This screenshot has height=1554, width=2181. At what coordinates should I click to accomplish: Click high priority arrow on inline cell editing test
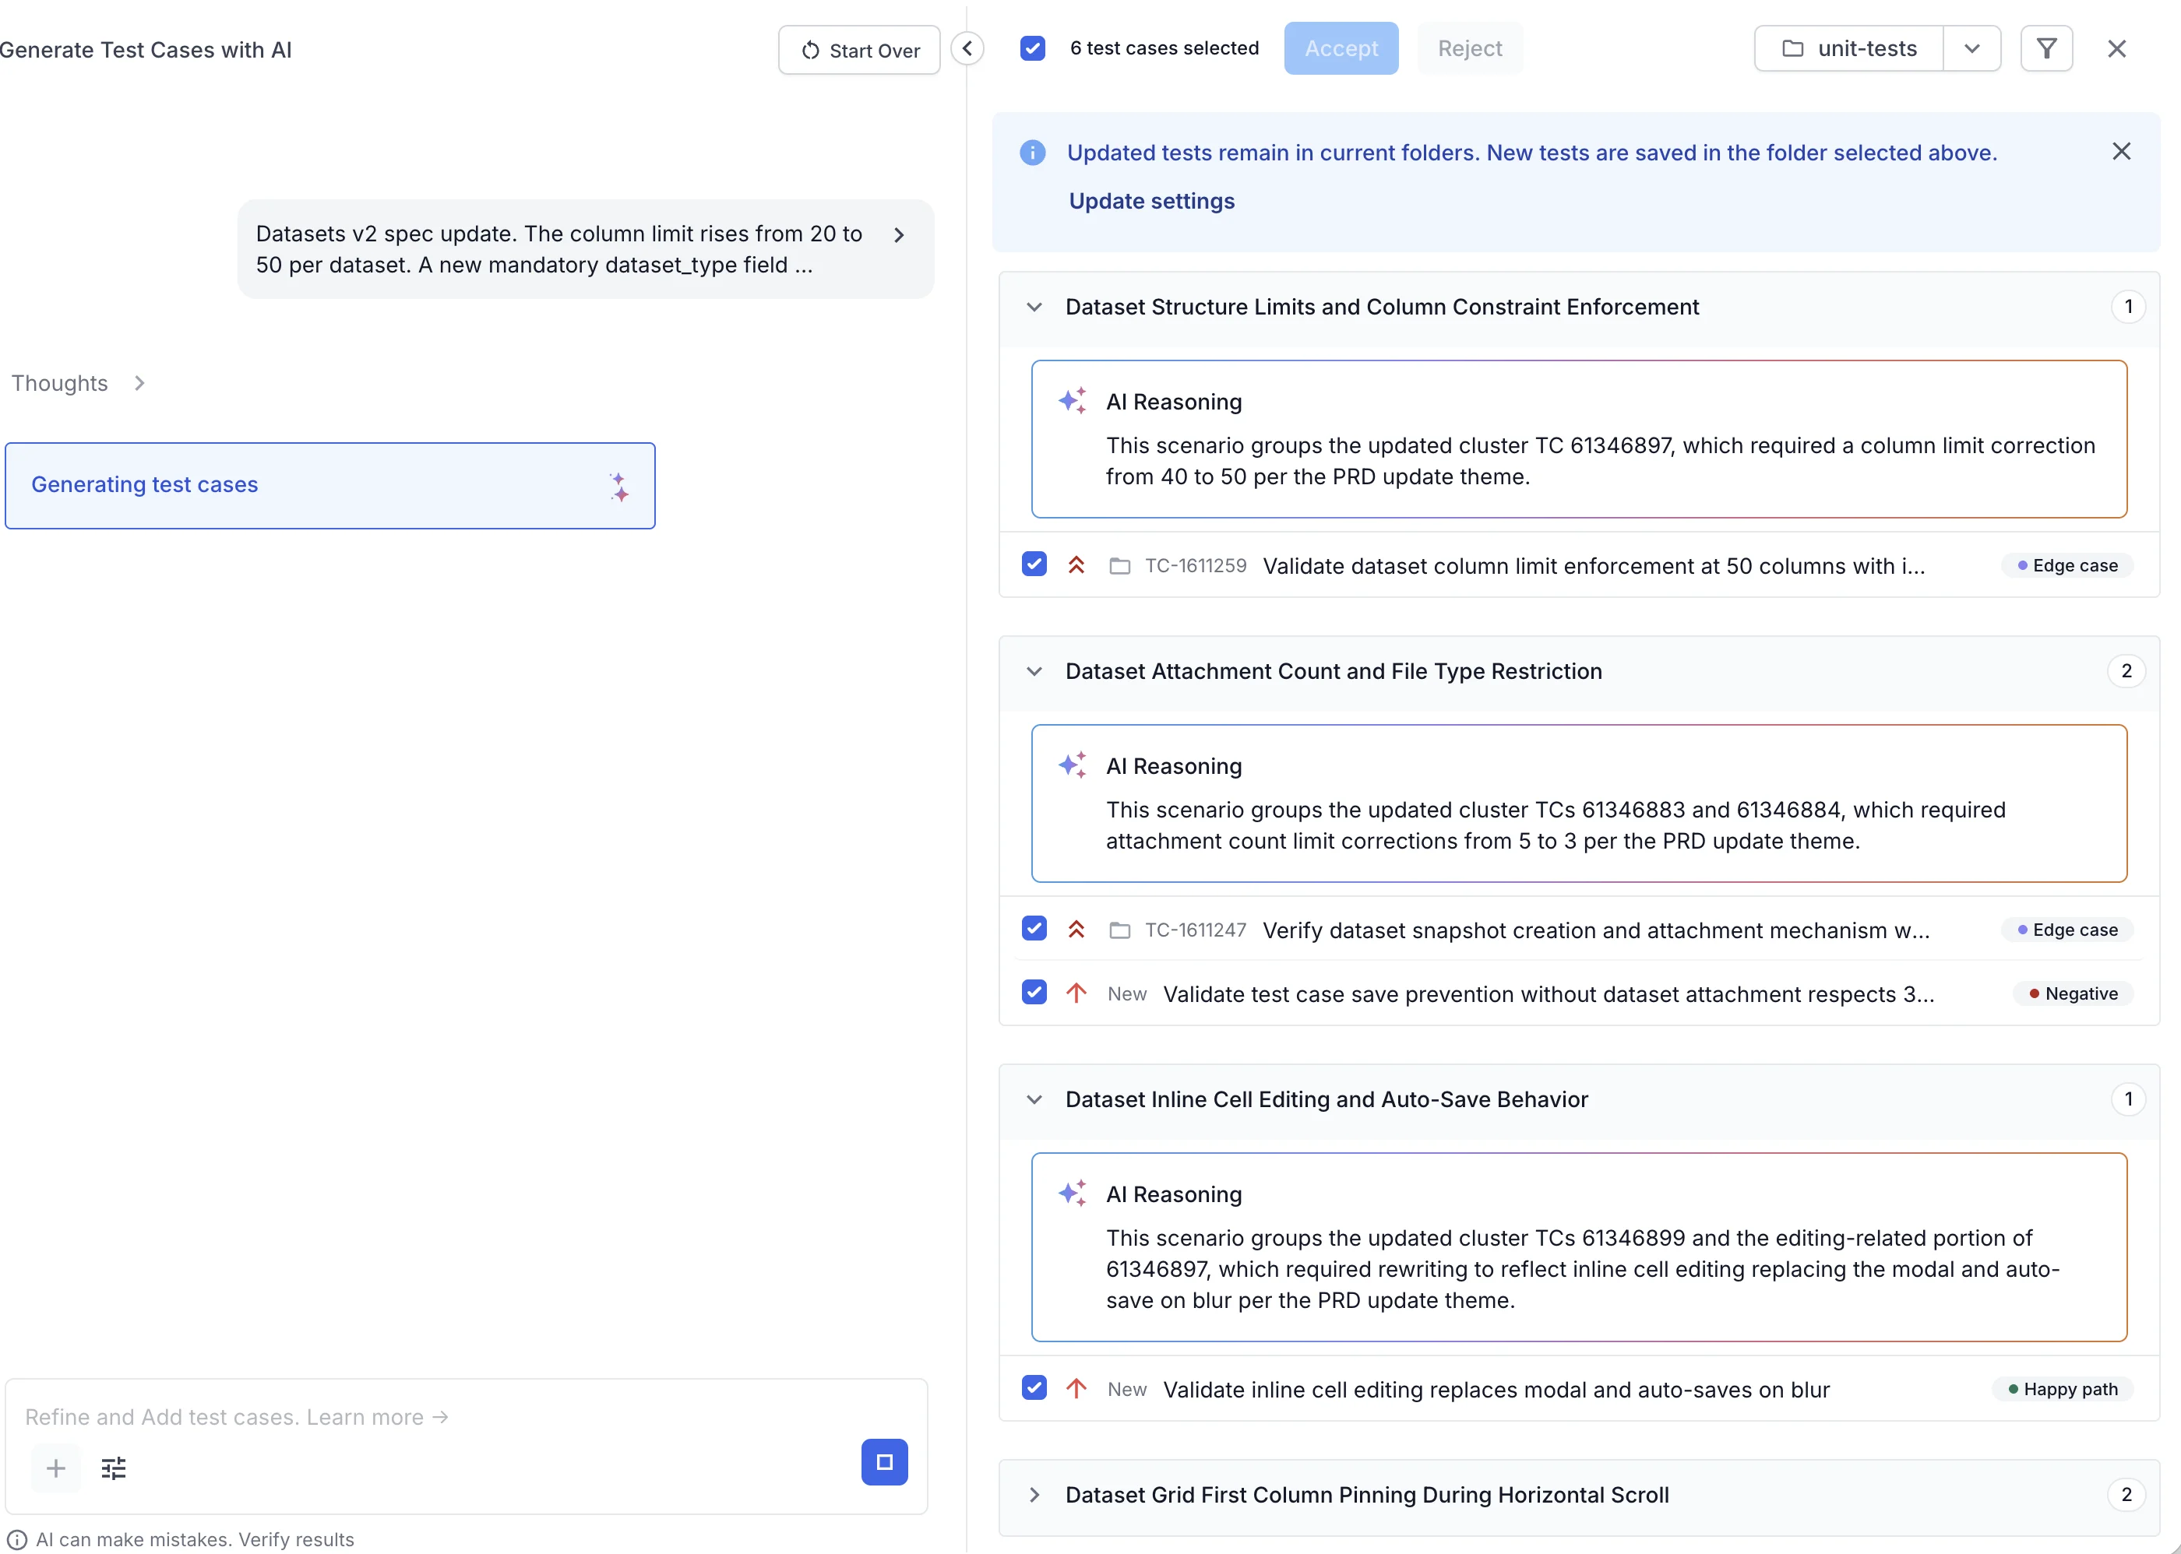pyautogui.click(x=1076, y=1388)
